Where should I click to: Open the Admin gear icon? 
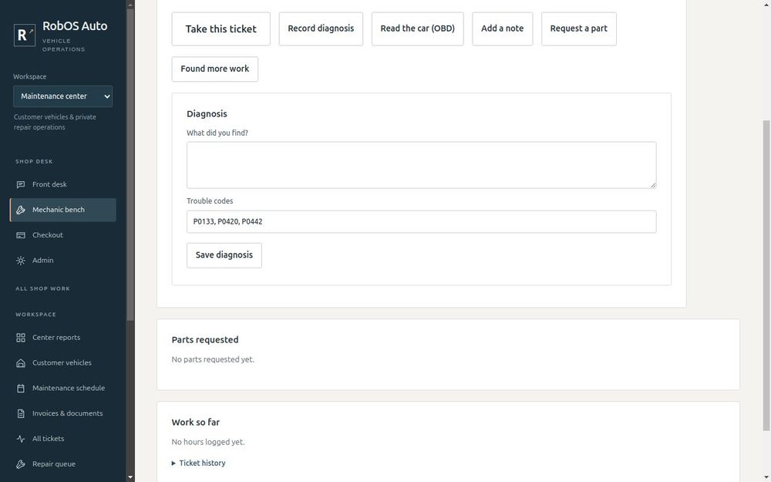(x=21, y=261)
